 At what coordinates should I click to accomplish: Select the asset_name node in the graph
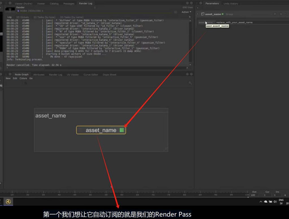[x=101, y=130]
